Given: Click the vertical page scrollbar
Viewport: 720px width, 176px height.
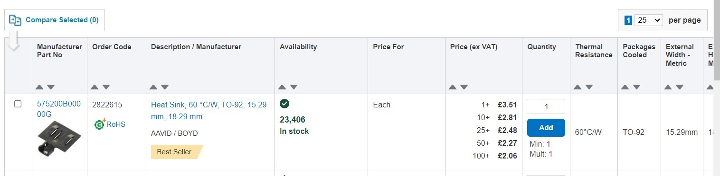Looking at the screenshot, I should [717, 88].
